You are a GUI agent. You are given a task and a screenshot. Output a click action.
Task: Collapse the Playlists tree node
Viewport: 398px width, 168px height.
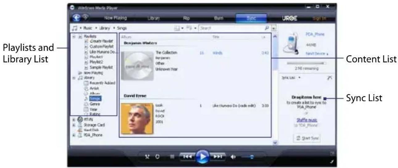click(x=73, y=36)
